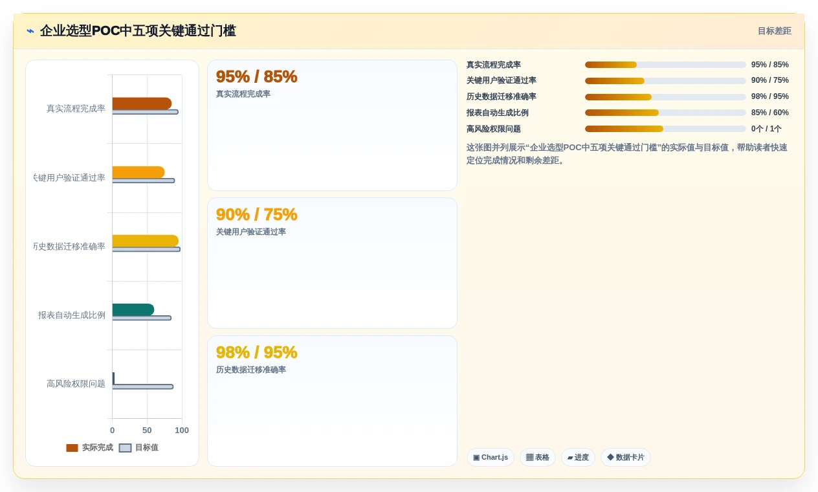
Task: Select the orange-brown 真实流程完成率 actual bar in the chart
Action: pyautogui.click(x=142, y=104)
